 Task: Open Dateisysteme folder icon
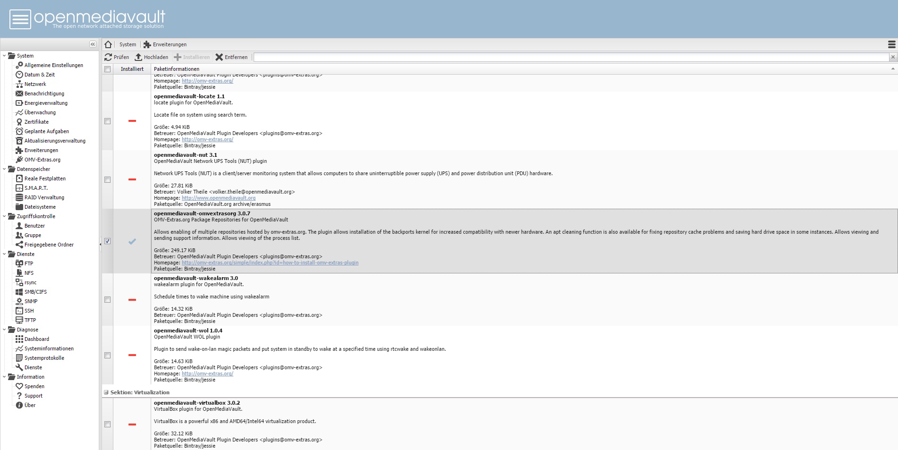pos(19,207)
